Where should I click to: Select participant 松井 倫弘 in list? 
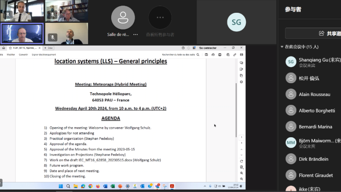point(313,78)
